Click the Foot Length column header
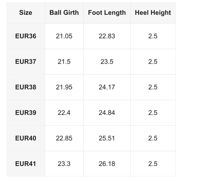 107,13
